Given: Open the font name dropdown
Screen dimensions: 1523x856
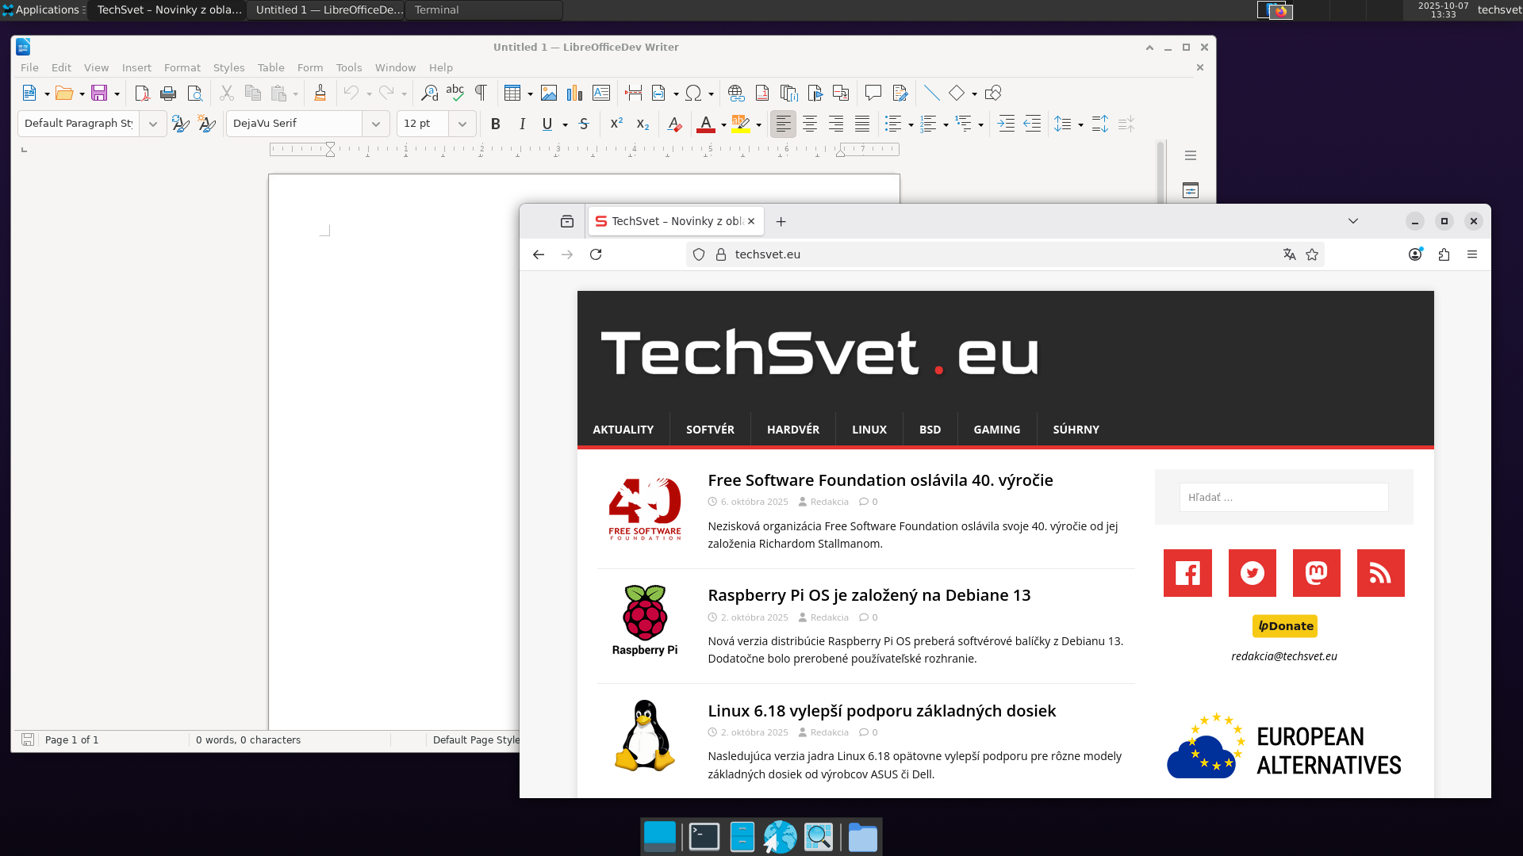Looking at the screenshot, I should pos(375,124).
